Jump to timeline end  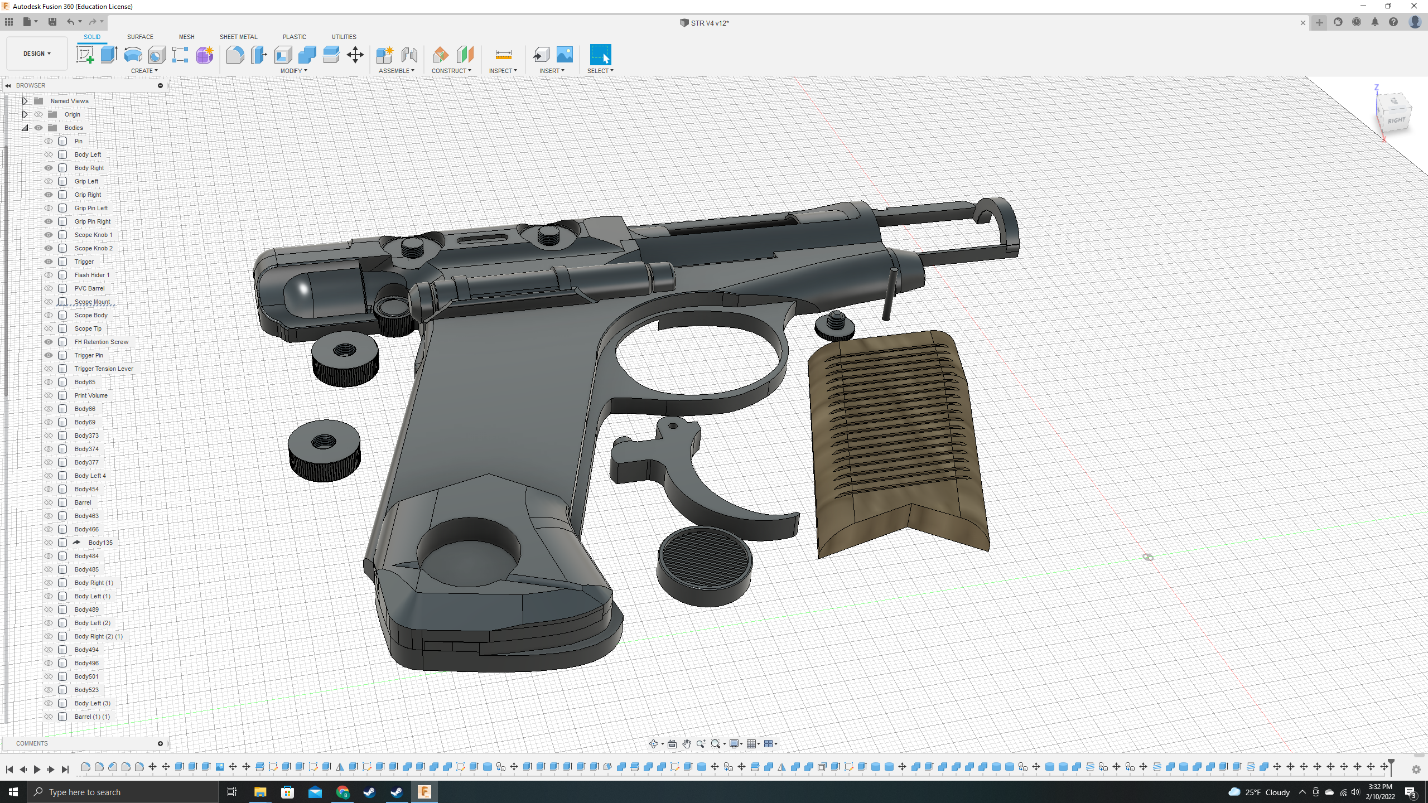[x=65, y=770]
